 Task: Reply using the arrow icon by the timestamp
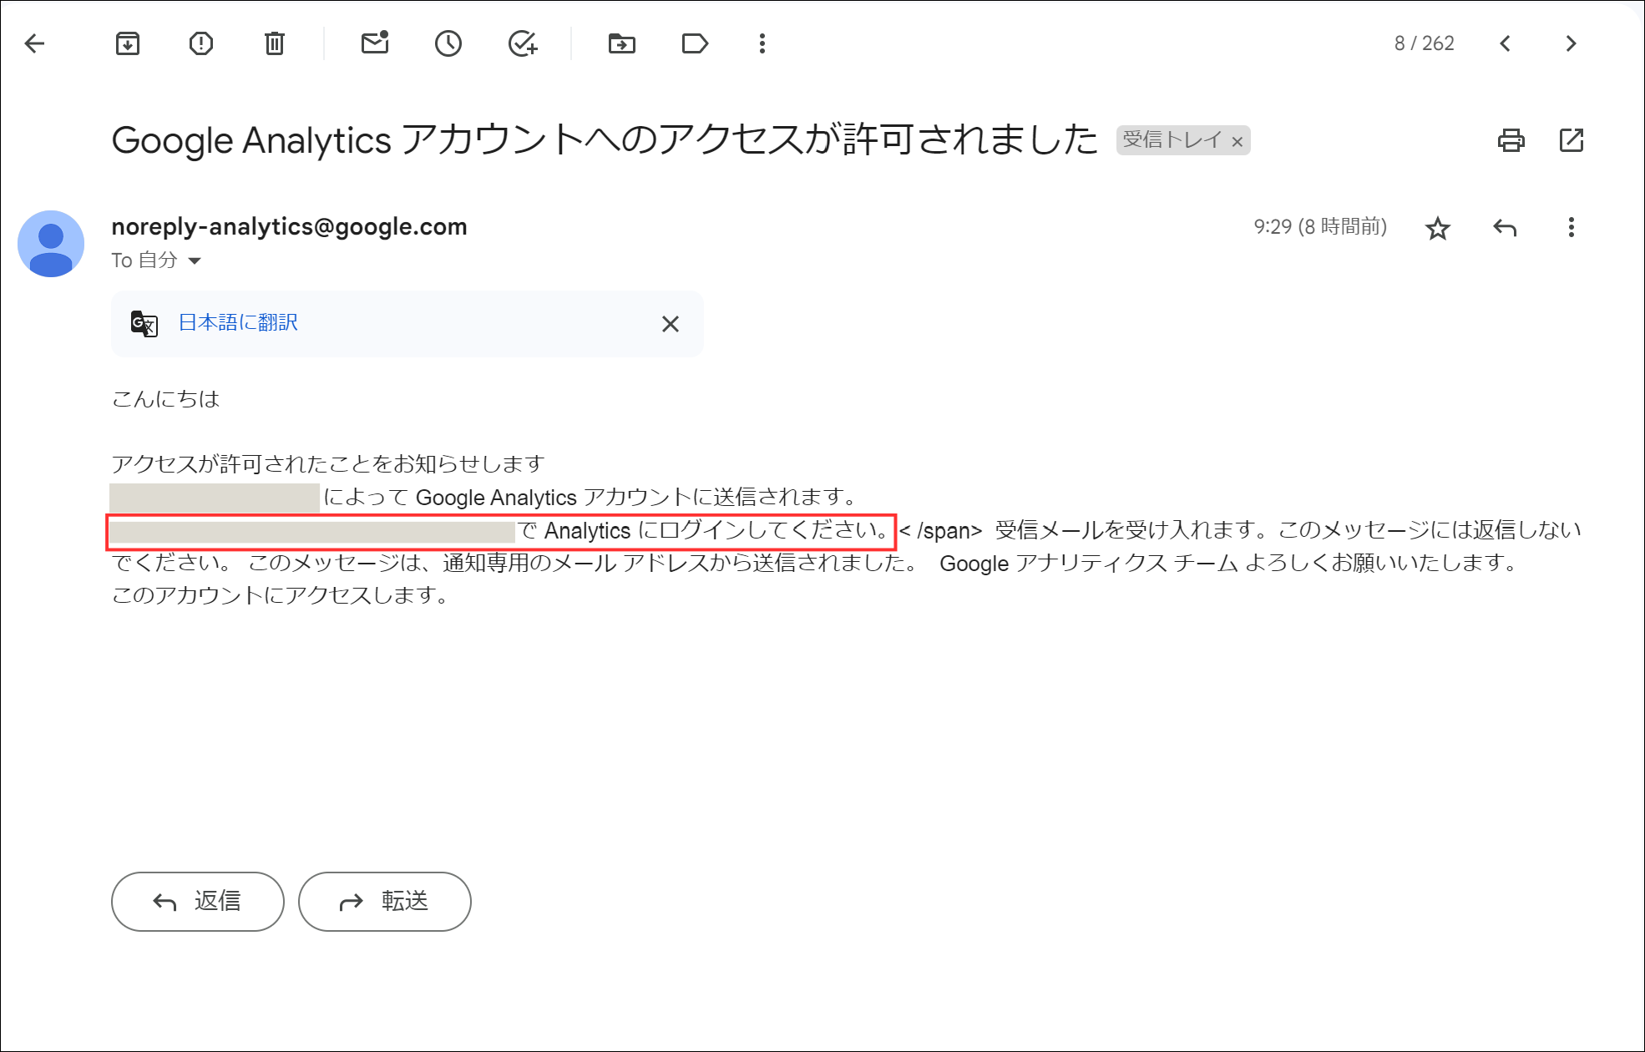tap(1505, 227)
